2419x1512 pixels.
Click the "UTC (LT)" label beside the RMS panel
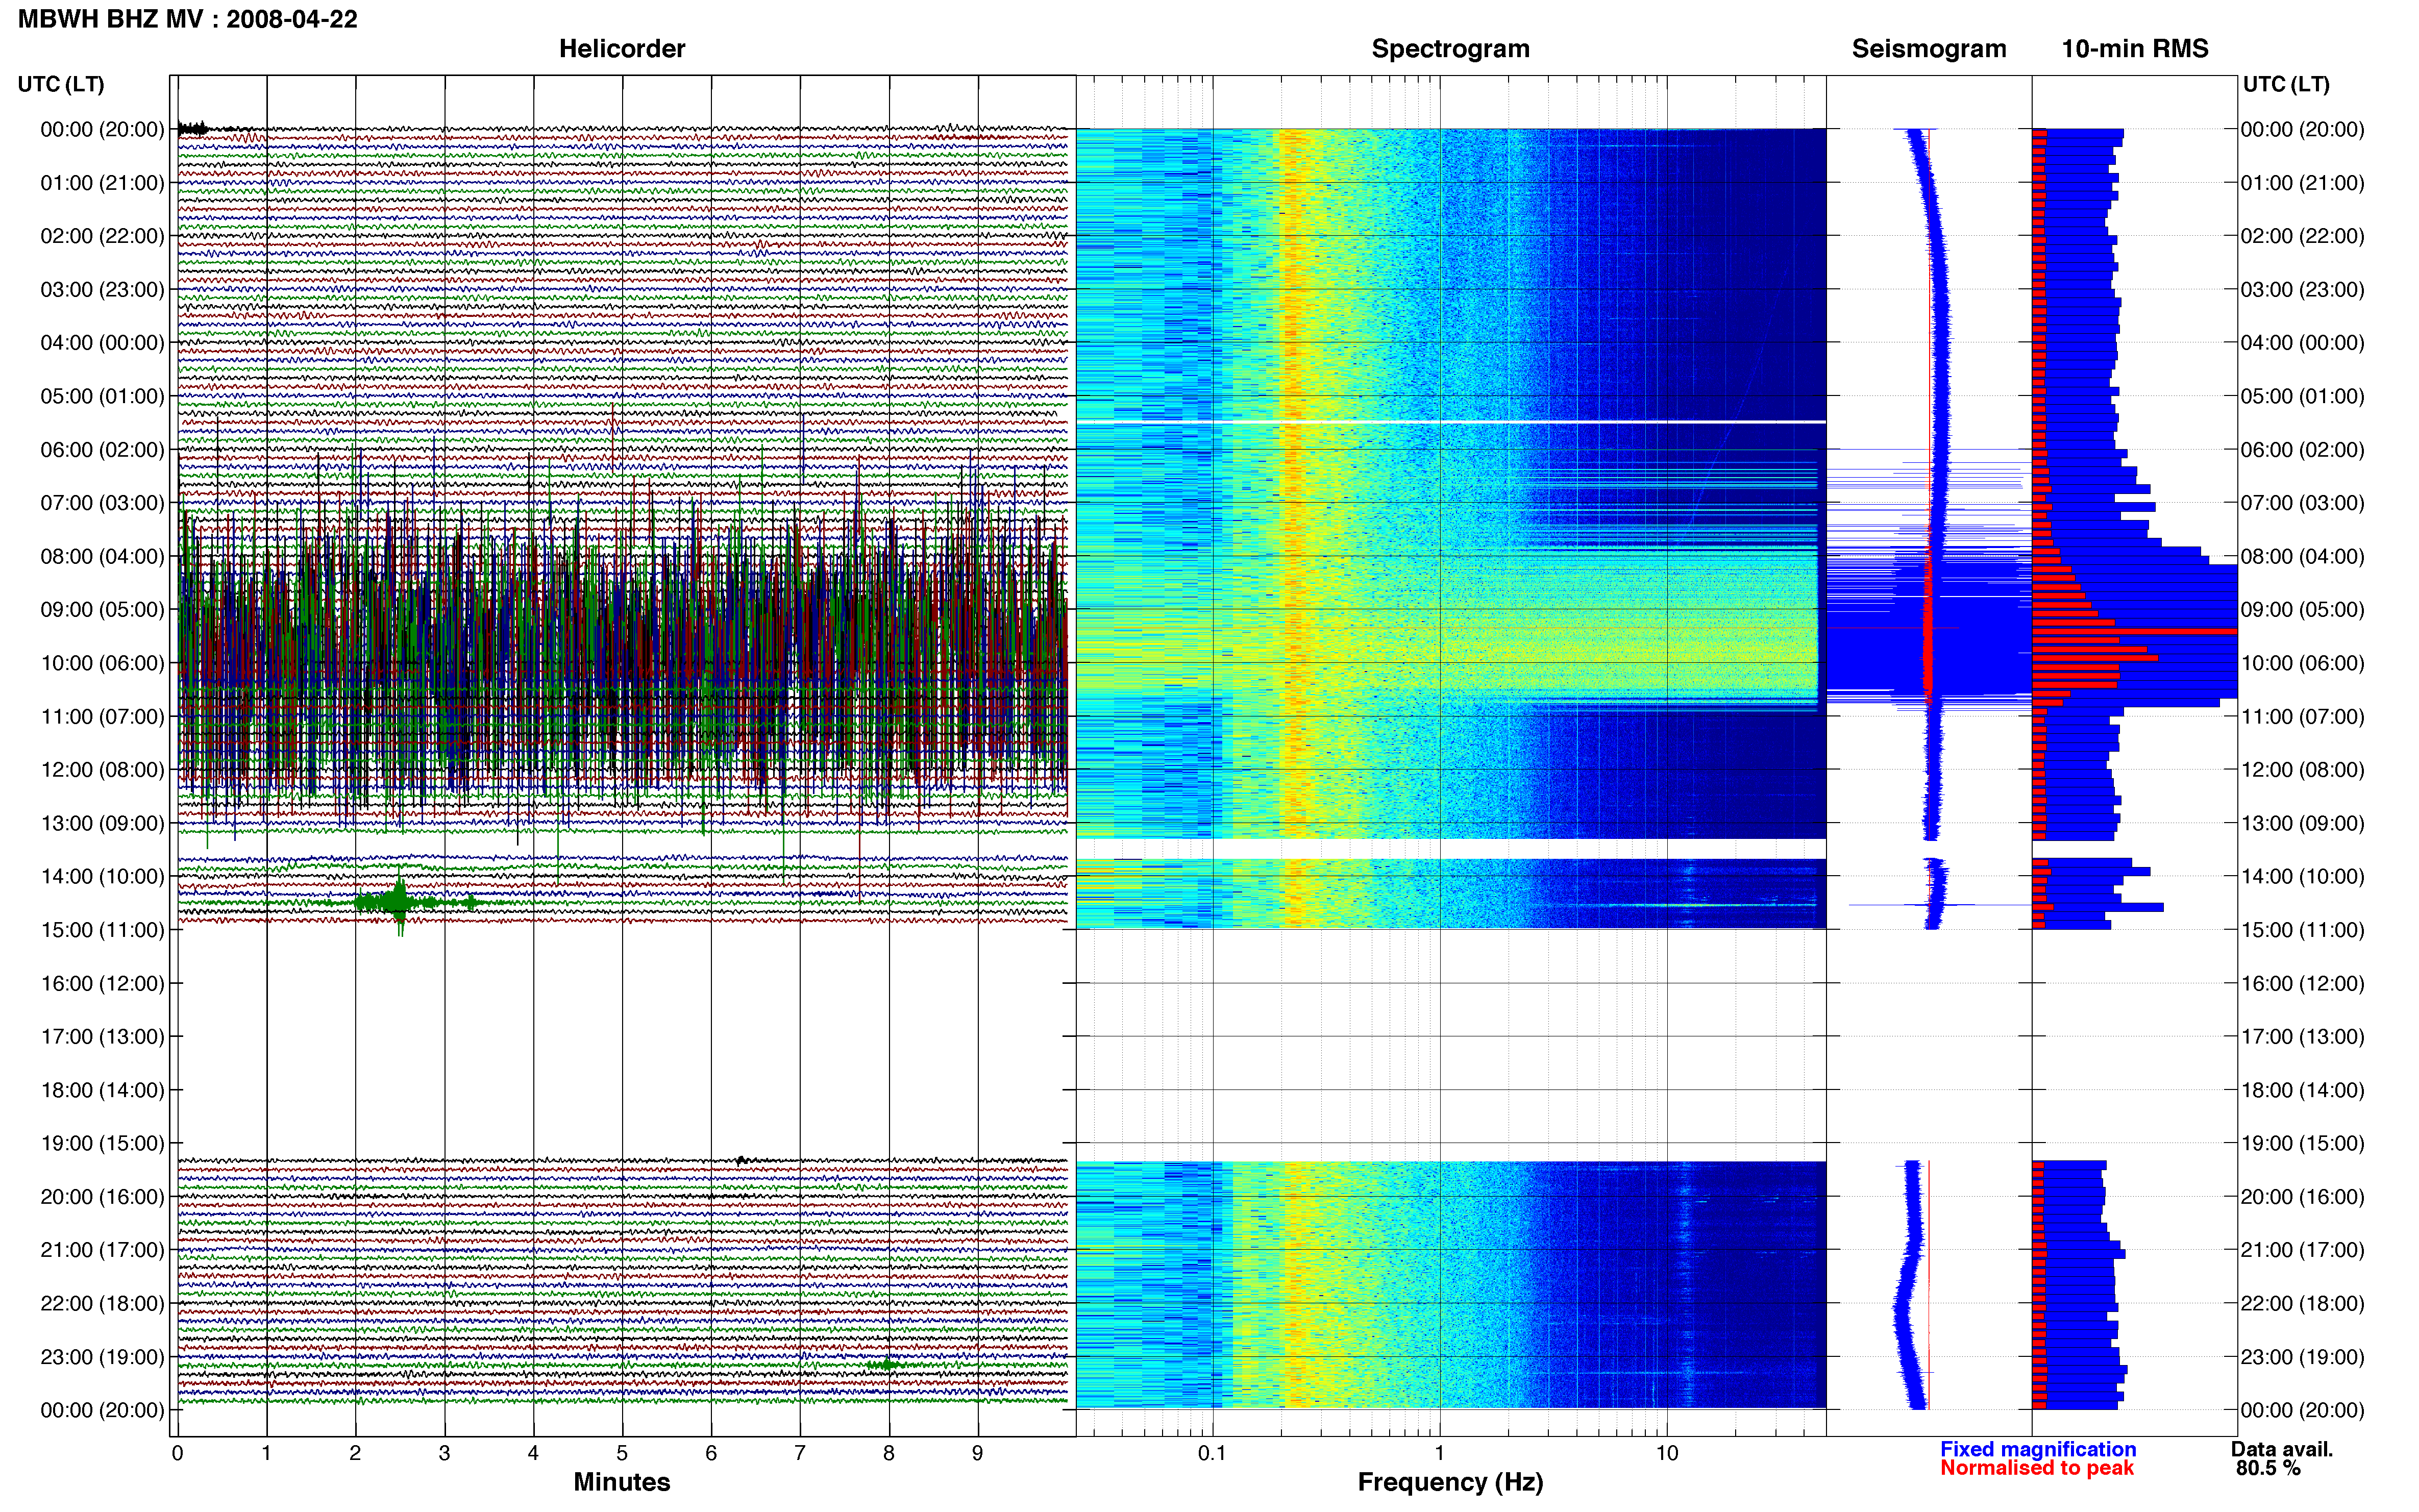[2286, 84]
